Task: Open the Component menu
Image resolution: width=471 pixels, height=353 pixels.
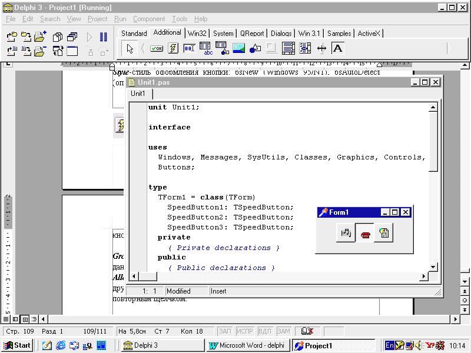Action: pyautogui.click(x=149, y=19)
